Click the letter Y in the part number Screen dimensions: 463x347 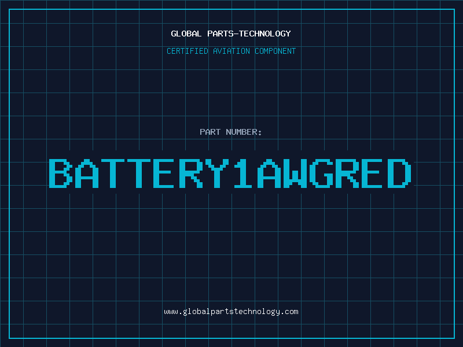point(217,173)
